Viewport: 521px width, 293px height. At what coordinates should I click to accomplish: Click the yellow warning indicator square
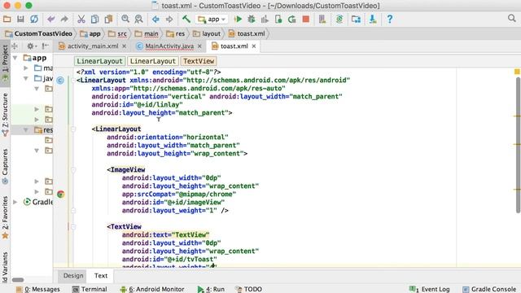pos(517,72)
